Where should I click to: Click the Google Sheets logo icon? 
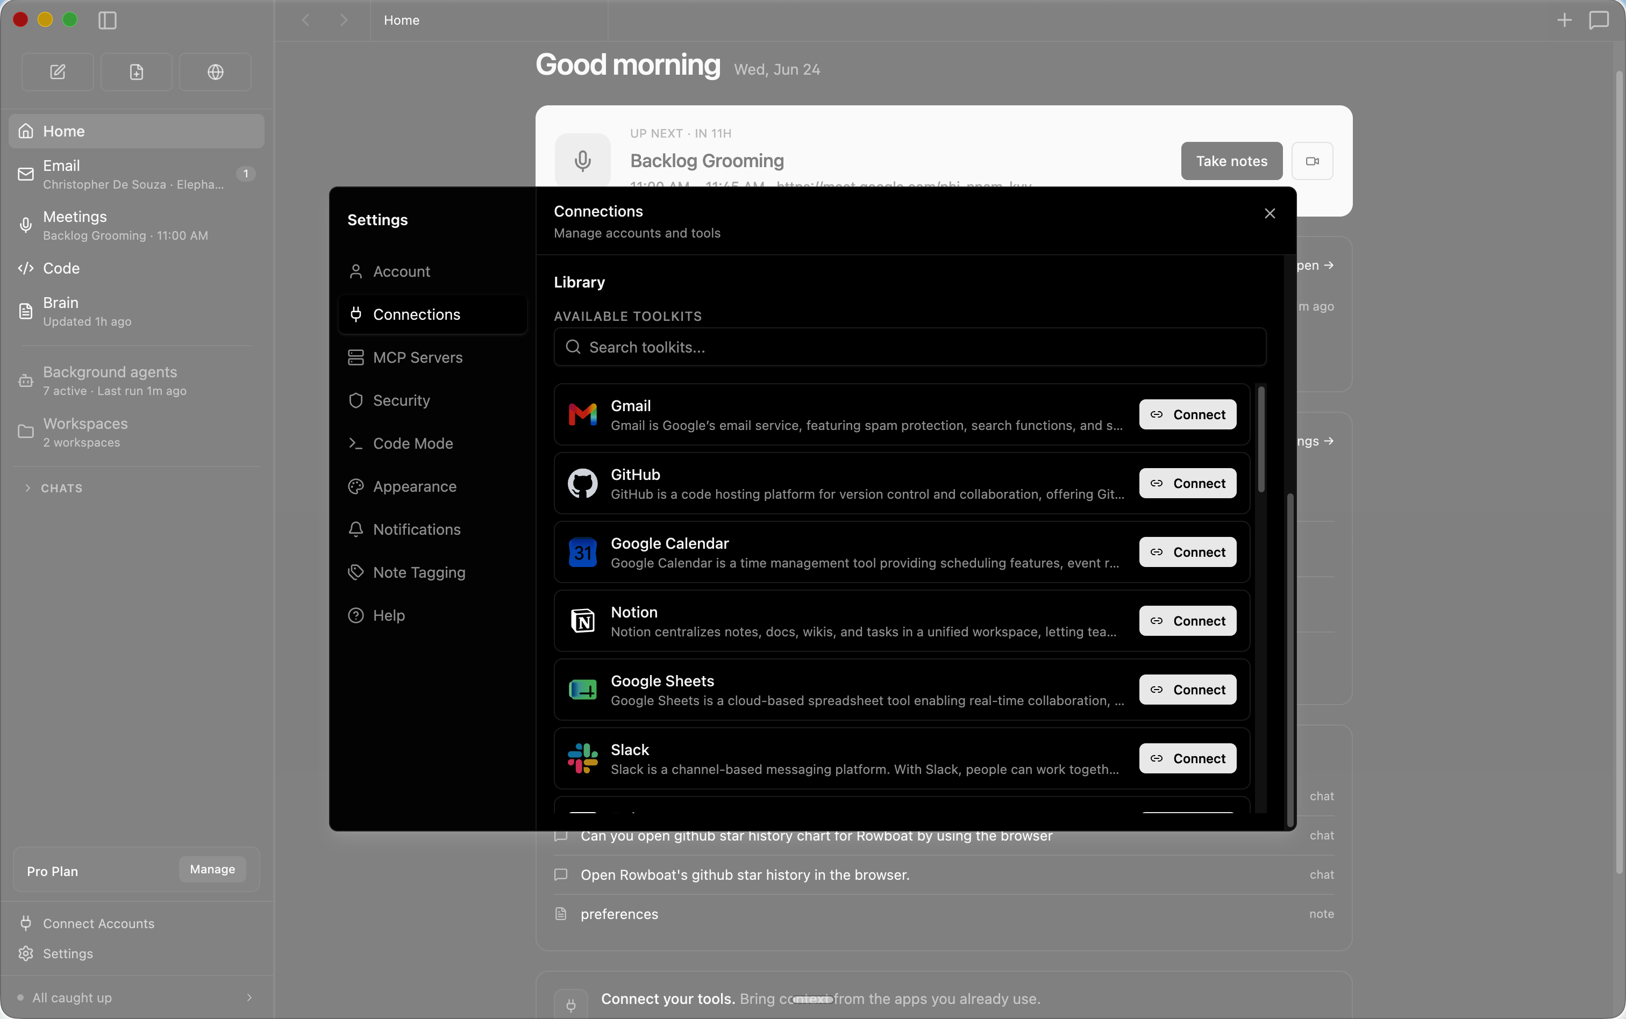pyautogui.click(x=583, y=690)
